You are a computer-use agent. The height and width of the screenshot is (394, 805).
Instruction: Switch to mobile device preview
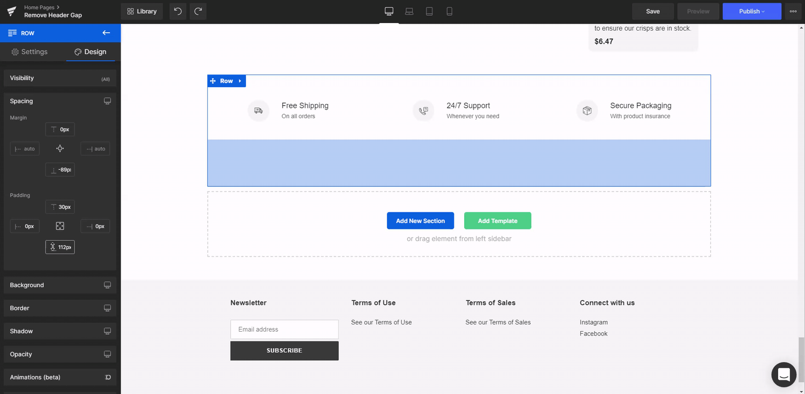pyautogui.click(x=449, y=11)
